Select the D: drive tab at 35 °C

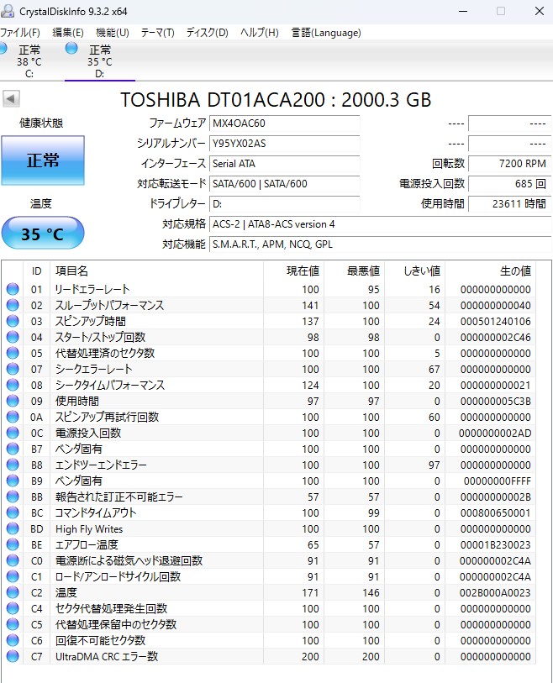point(100,60)
